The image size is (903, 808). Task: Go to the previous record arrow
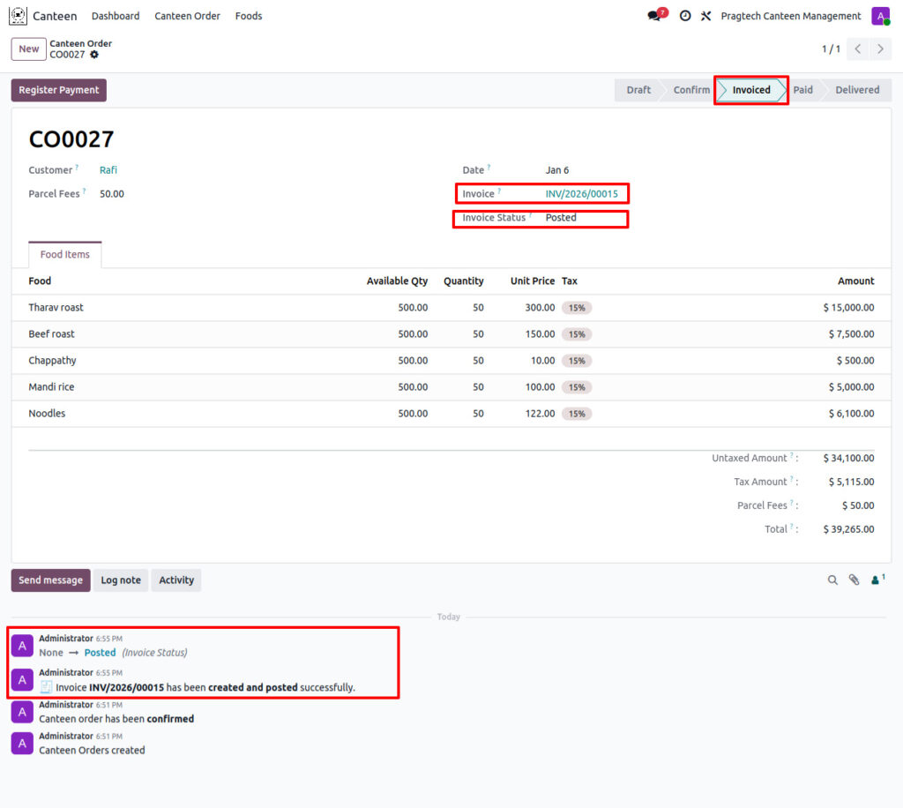pyautogui.click(x=858, y=49)
